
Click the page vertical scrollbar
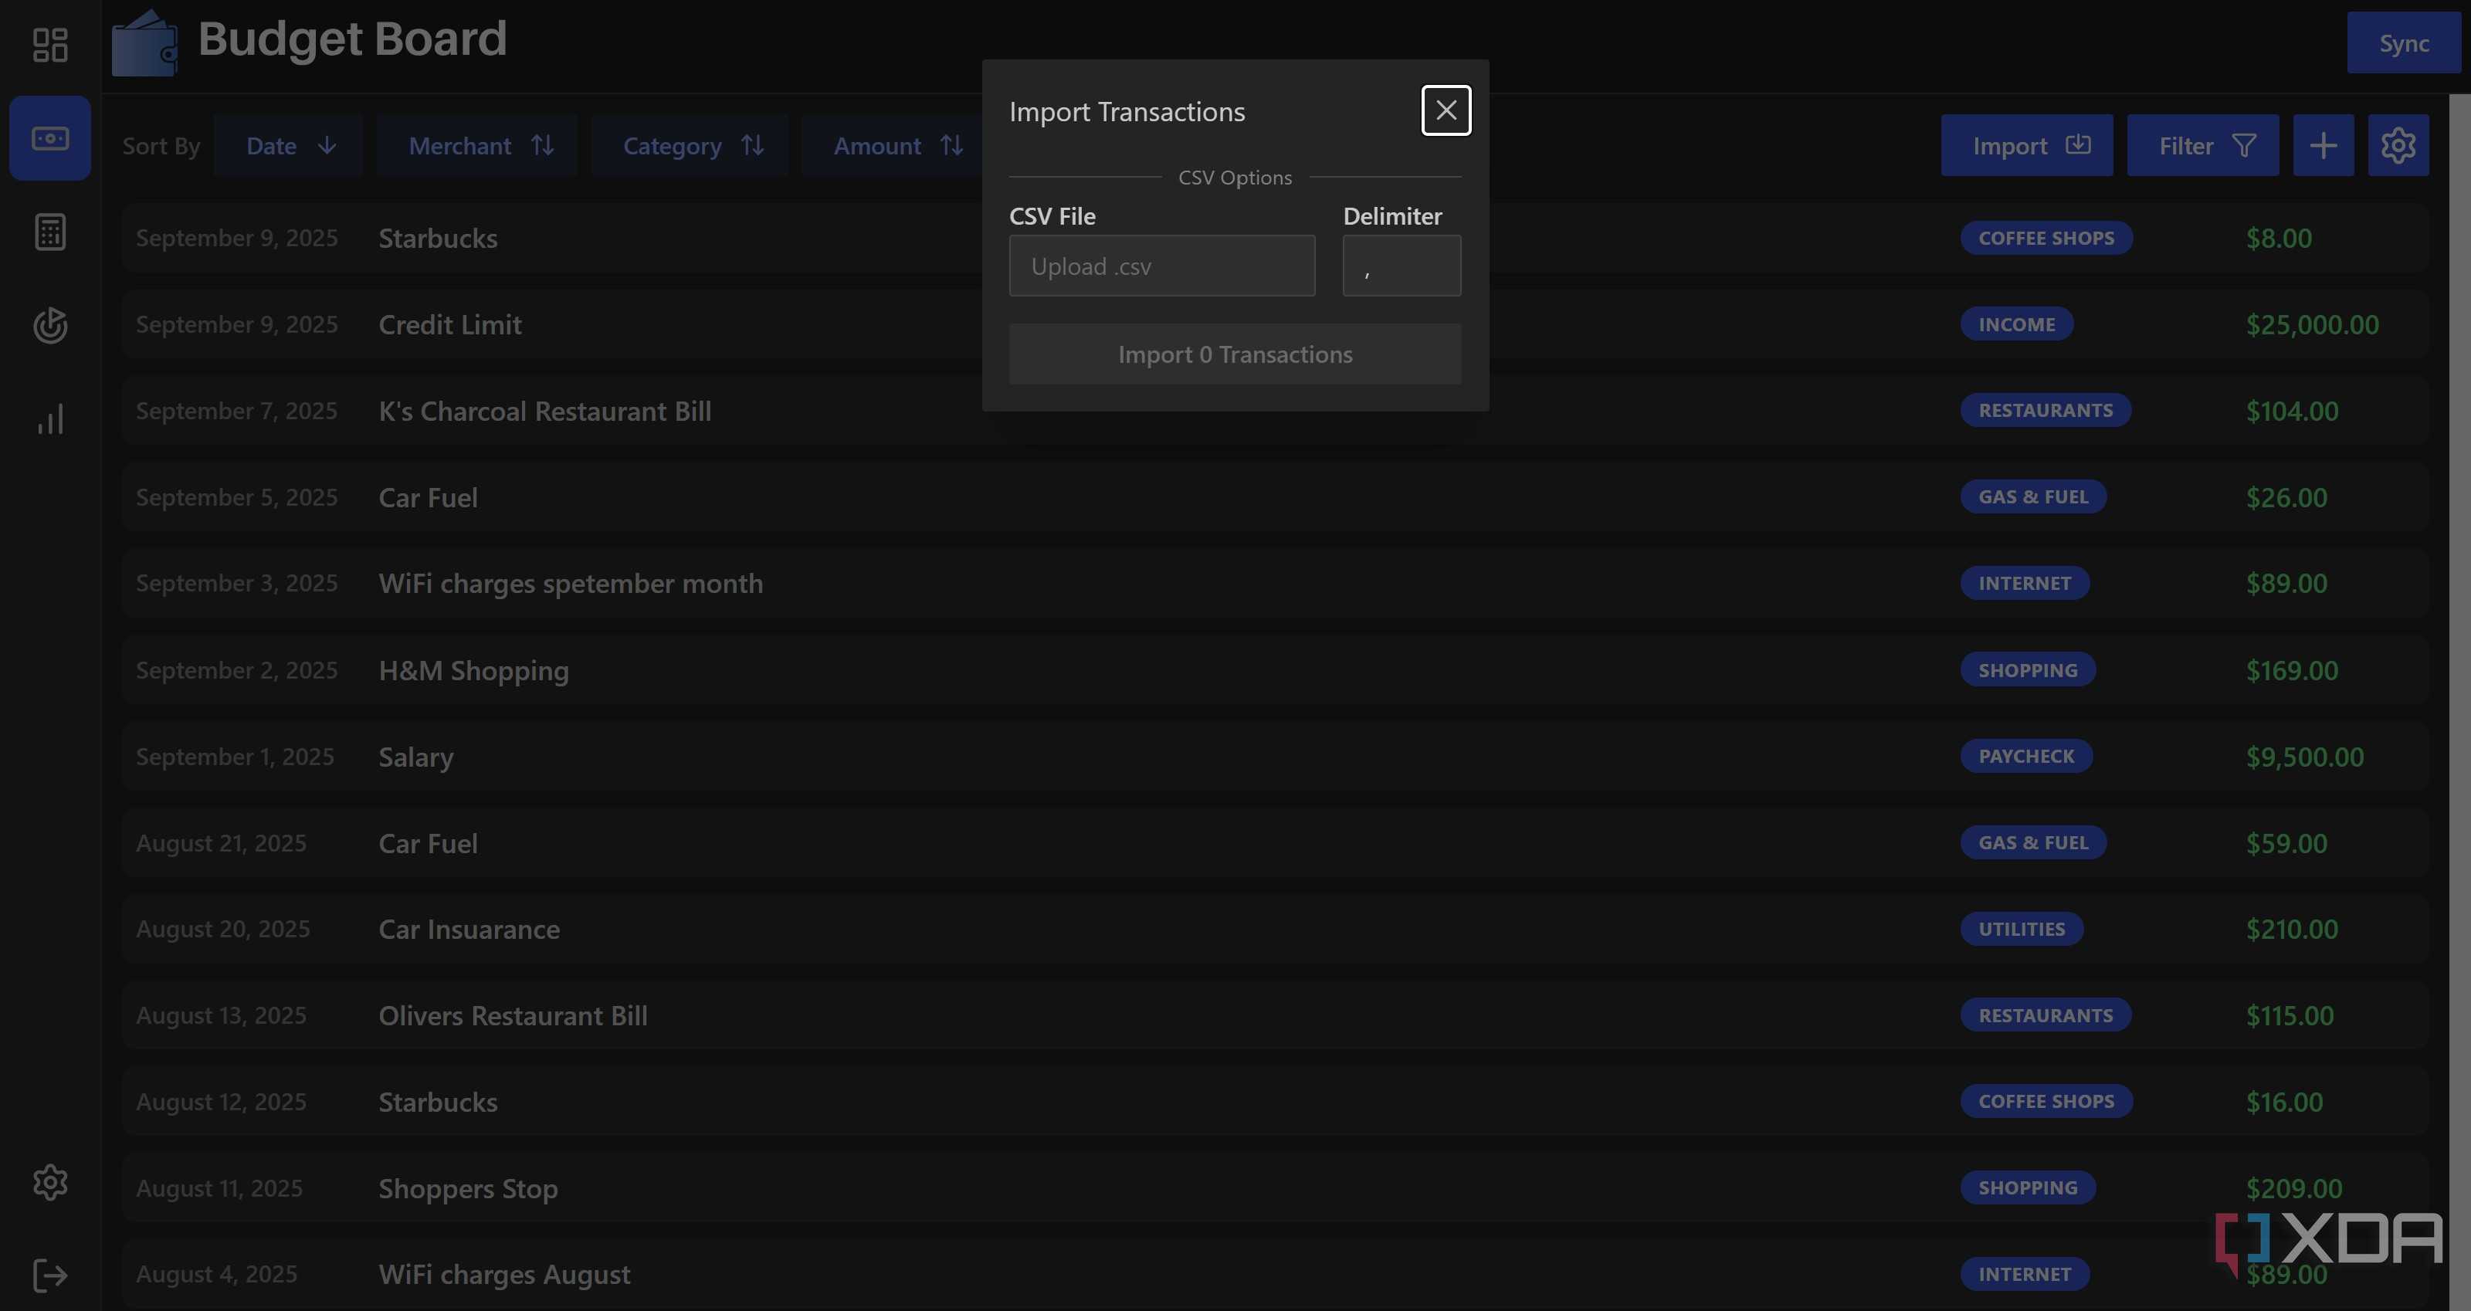click(x=2459, y=702)
